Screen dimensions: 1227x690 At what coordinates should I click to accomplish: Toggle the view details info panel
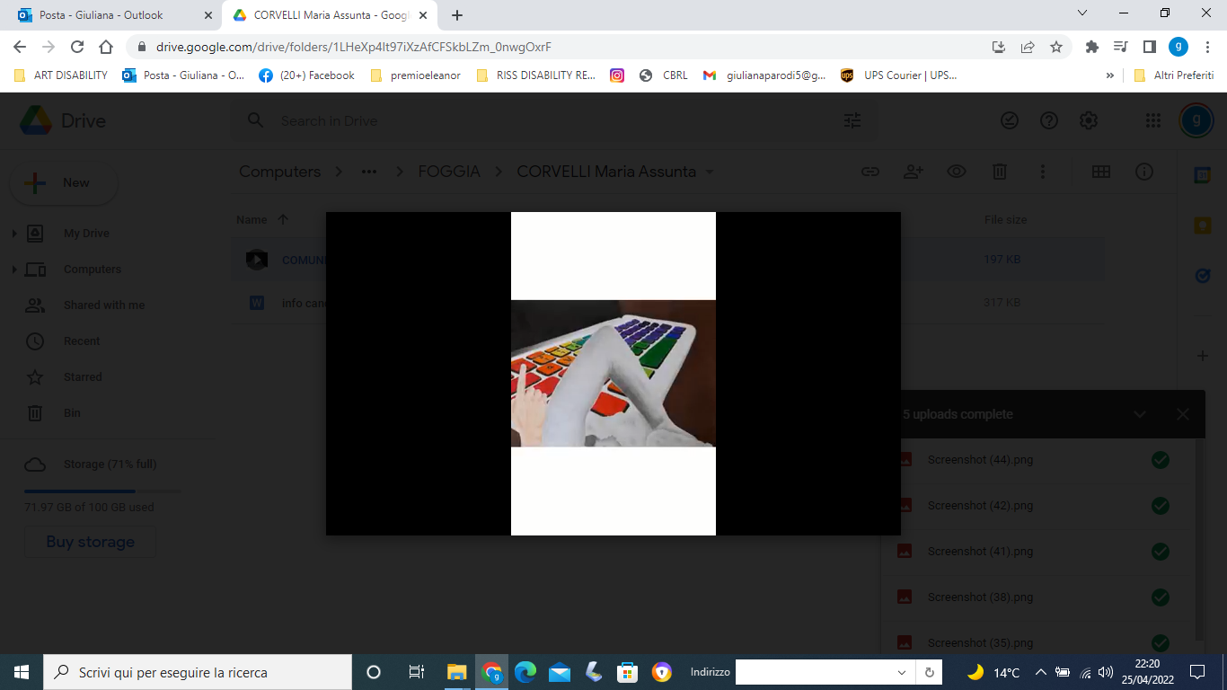click(1143, 172)
